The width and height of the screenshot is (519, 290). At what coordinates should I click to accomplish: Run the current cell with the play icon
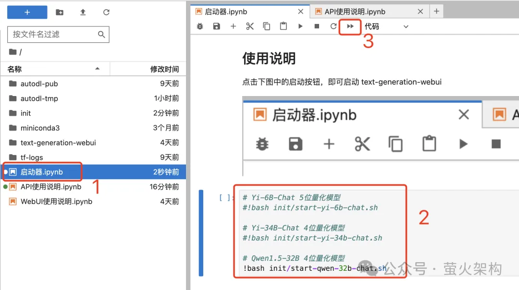pos(300,26)
